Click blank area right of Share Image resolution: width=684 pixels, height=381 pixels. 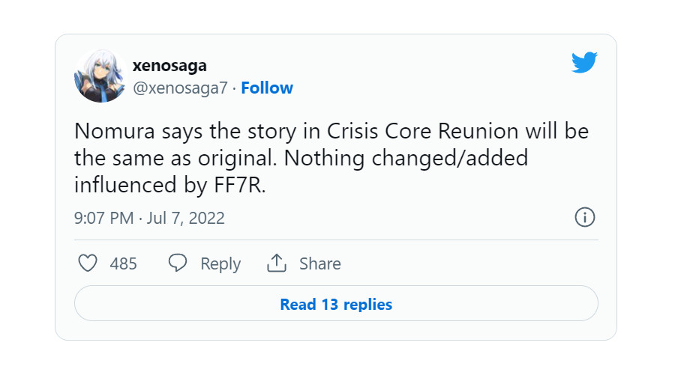click(465, 263)
